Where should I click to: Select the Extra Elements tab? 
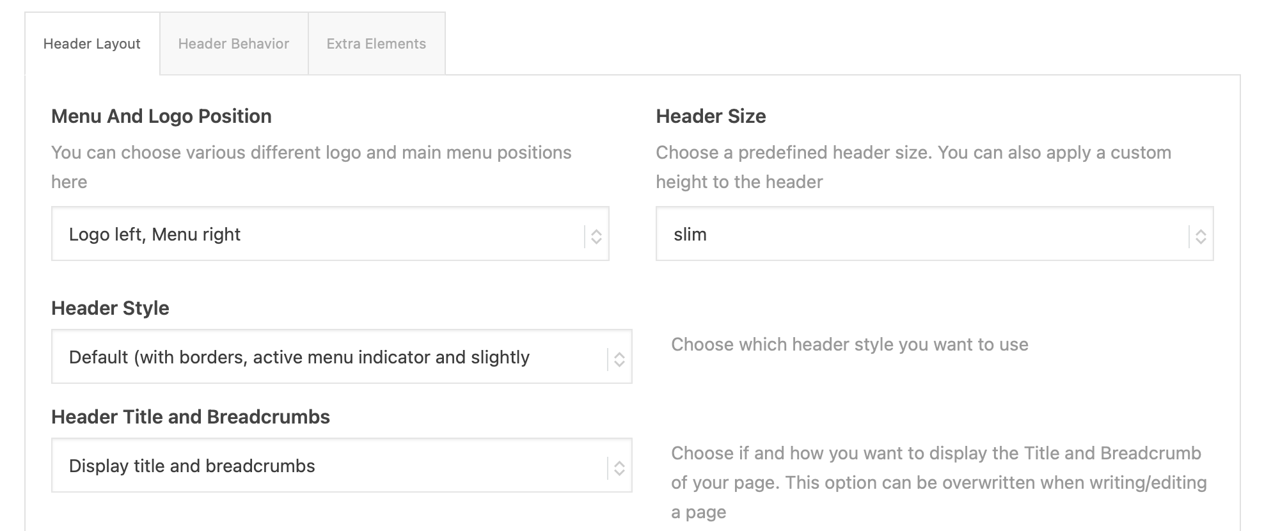point(376,44)
